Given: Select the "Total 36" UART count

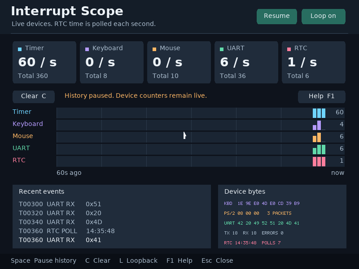Looking at the screenshot, I should pyautogui.click(x=233, y=76).
